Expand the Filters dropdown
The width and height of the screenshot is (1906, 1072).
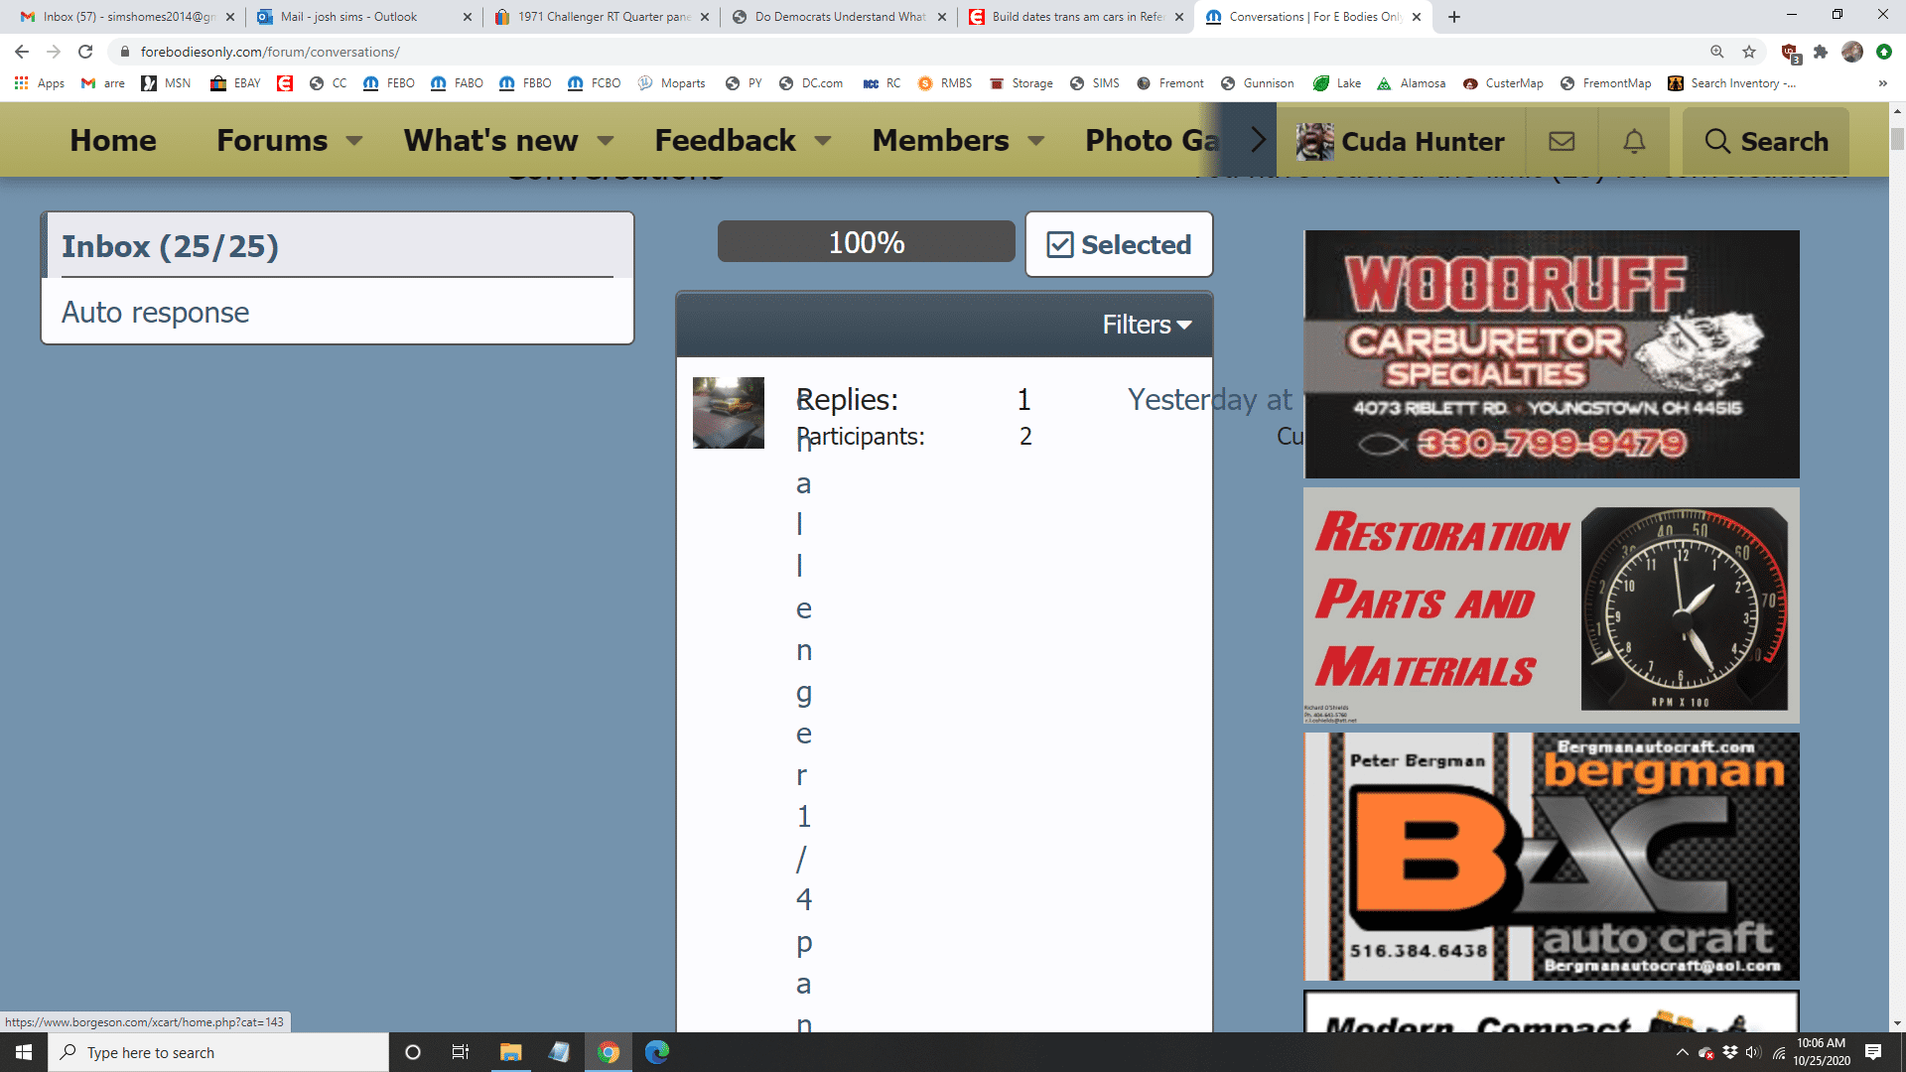click(x=1147, y=325)
